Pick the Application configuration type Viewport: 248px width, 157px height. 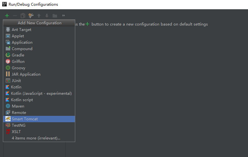click(22, 42)
